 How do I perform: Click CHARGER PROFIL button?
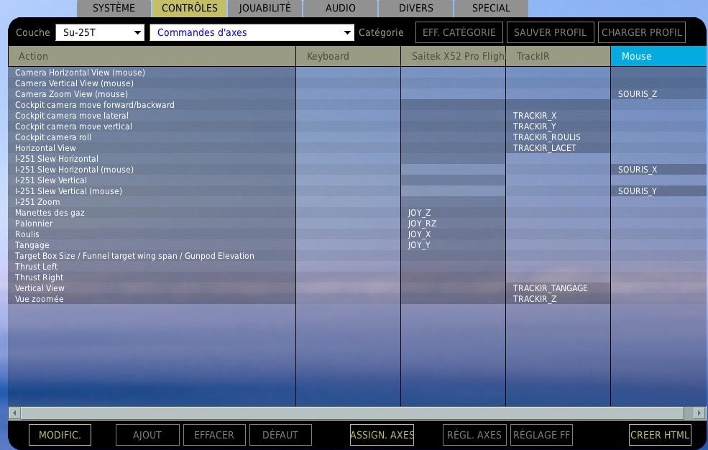(x=642, y=32)
